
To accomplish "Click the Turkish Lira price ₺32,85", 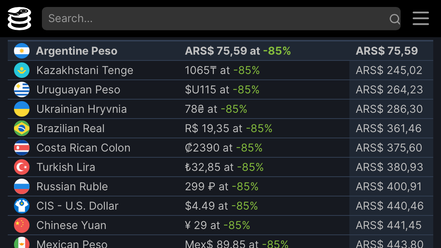I will tap(203, 167).
